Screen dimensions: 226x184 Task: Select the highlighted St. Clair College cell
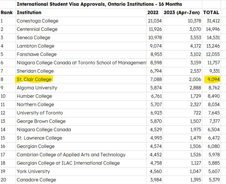(81, 79)
